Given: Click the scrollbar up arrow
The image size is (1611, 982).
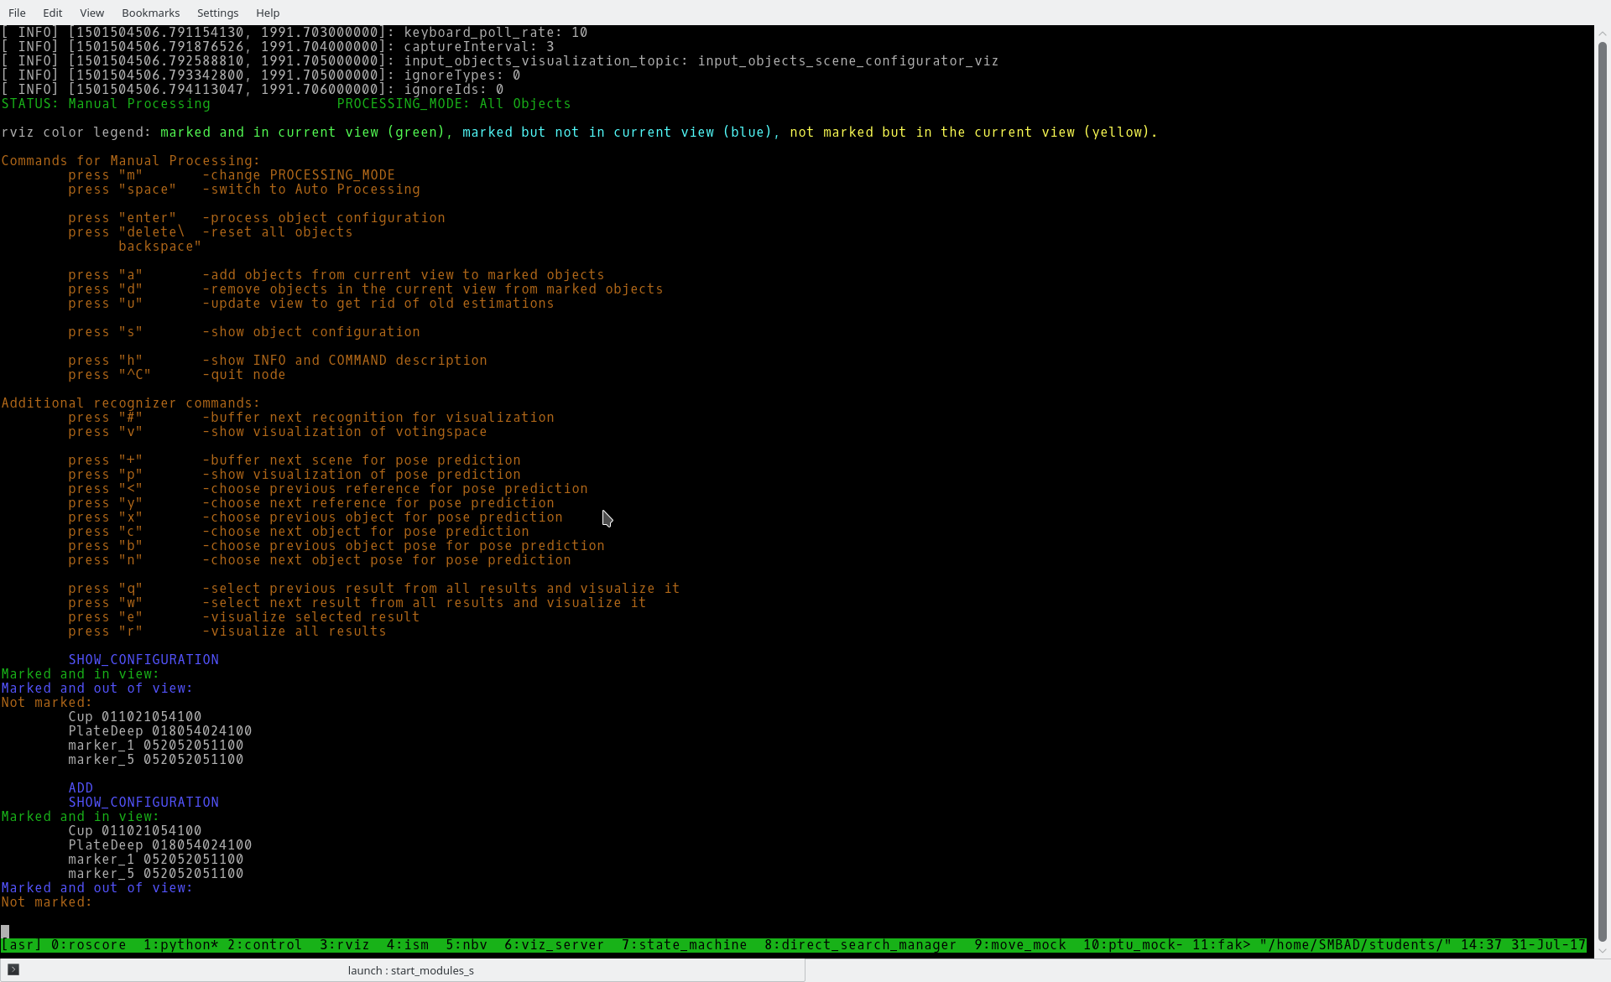Looking at the screenshot, I should point(1602,34).
